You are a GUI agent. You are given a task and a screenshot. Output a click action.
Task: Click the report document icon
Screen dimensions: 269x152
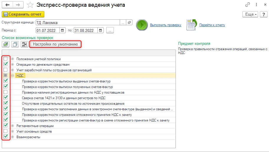coord(192,25)
